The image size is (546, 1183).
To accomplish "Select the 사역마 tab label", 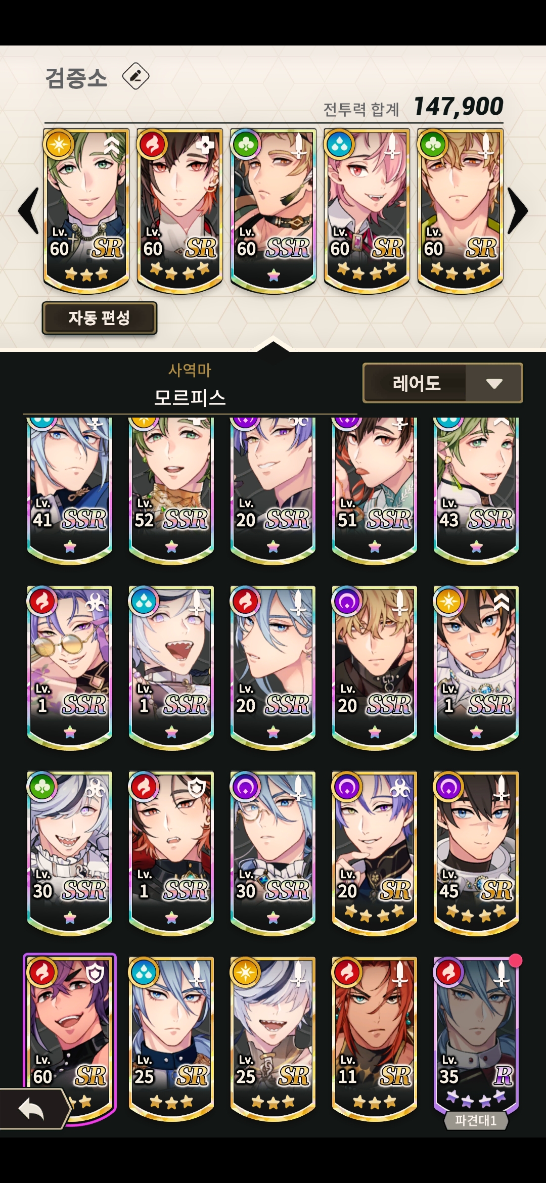I will (190, 370).
